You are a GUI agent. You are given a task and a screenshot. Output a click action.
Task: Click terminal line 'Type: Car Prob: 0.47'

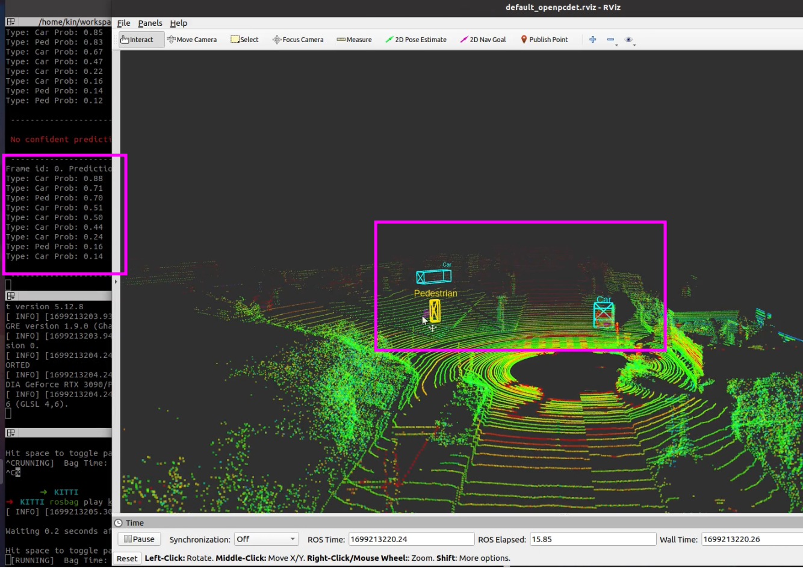54,61
